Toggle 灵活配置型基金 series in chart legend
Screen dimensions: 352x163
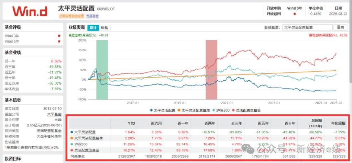coord(246,110)
